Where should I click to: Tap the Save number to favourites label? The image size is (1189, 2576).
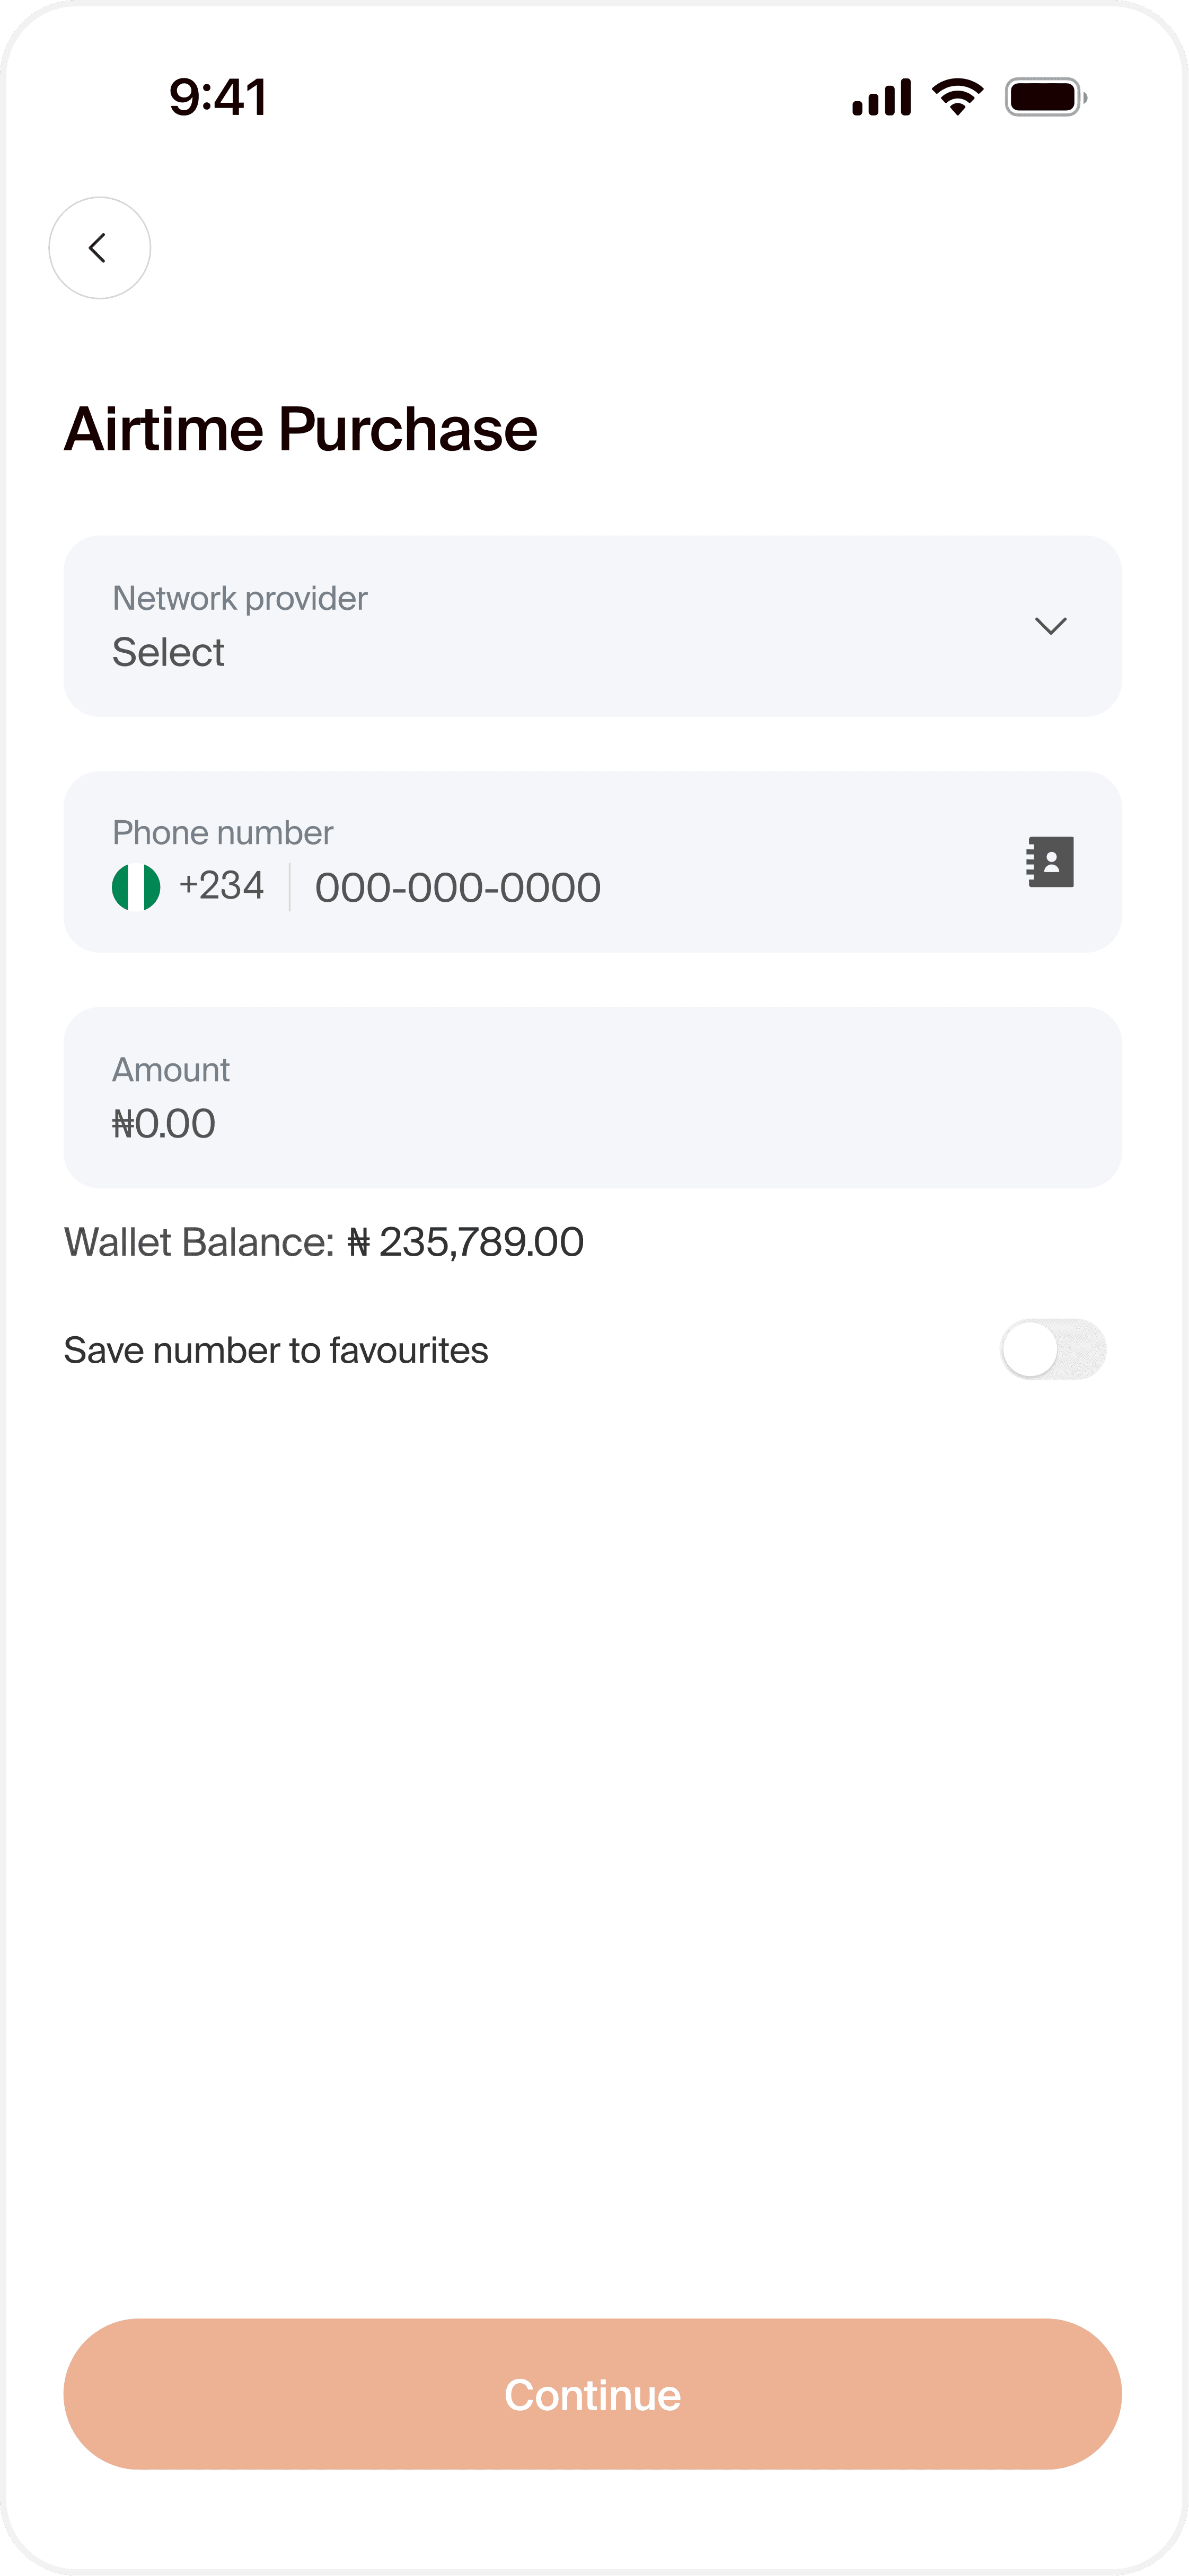tap(276, 1350)
